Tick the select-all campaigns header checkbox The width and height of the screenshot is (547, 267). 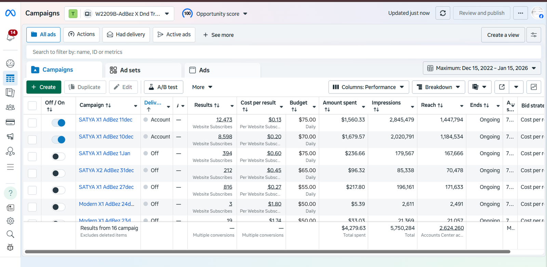pyautogui.click(x=32, y=106)
